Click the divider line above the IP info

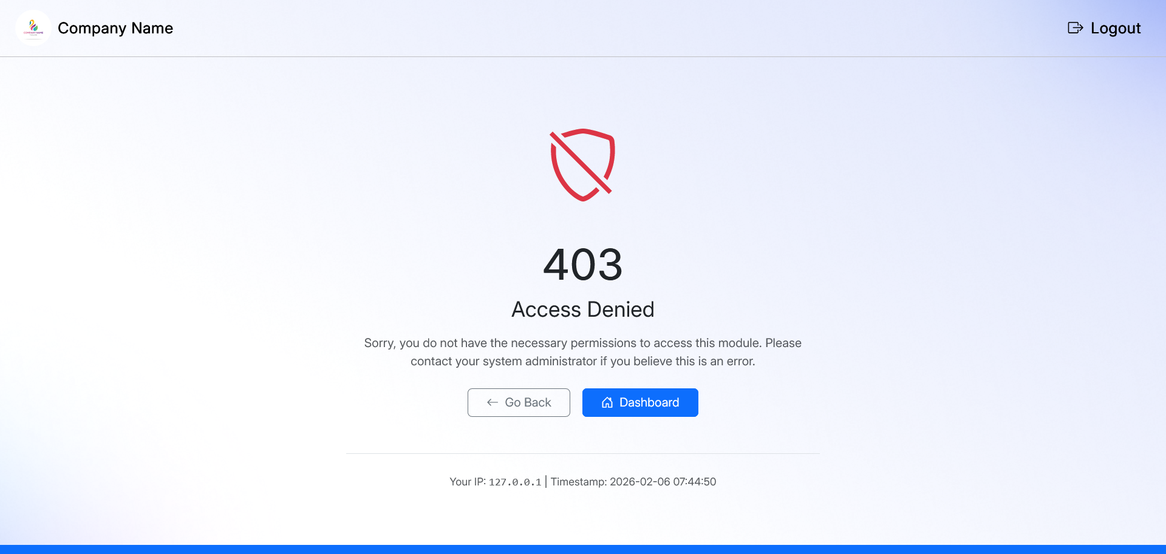pyautogui.click(x=583, y=453)
